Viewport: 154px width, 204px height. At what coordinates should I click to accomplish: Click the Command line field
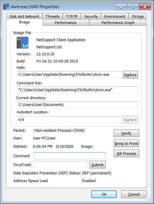point(77,90)
